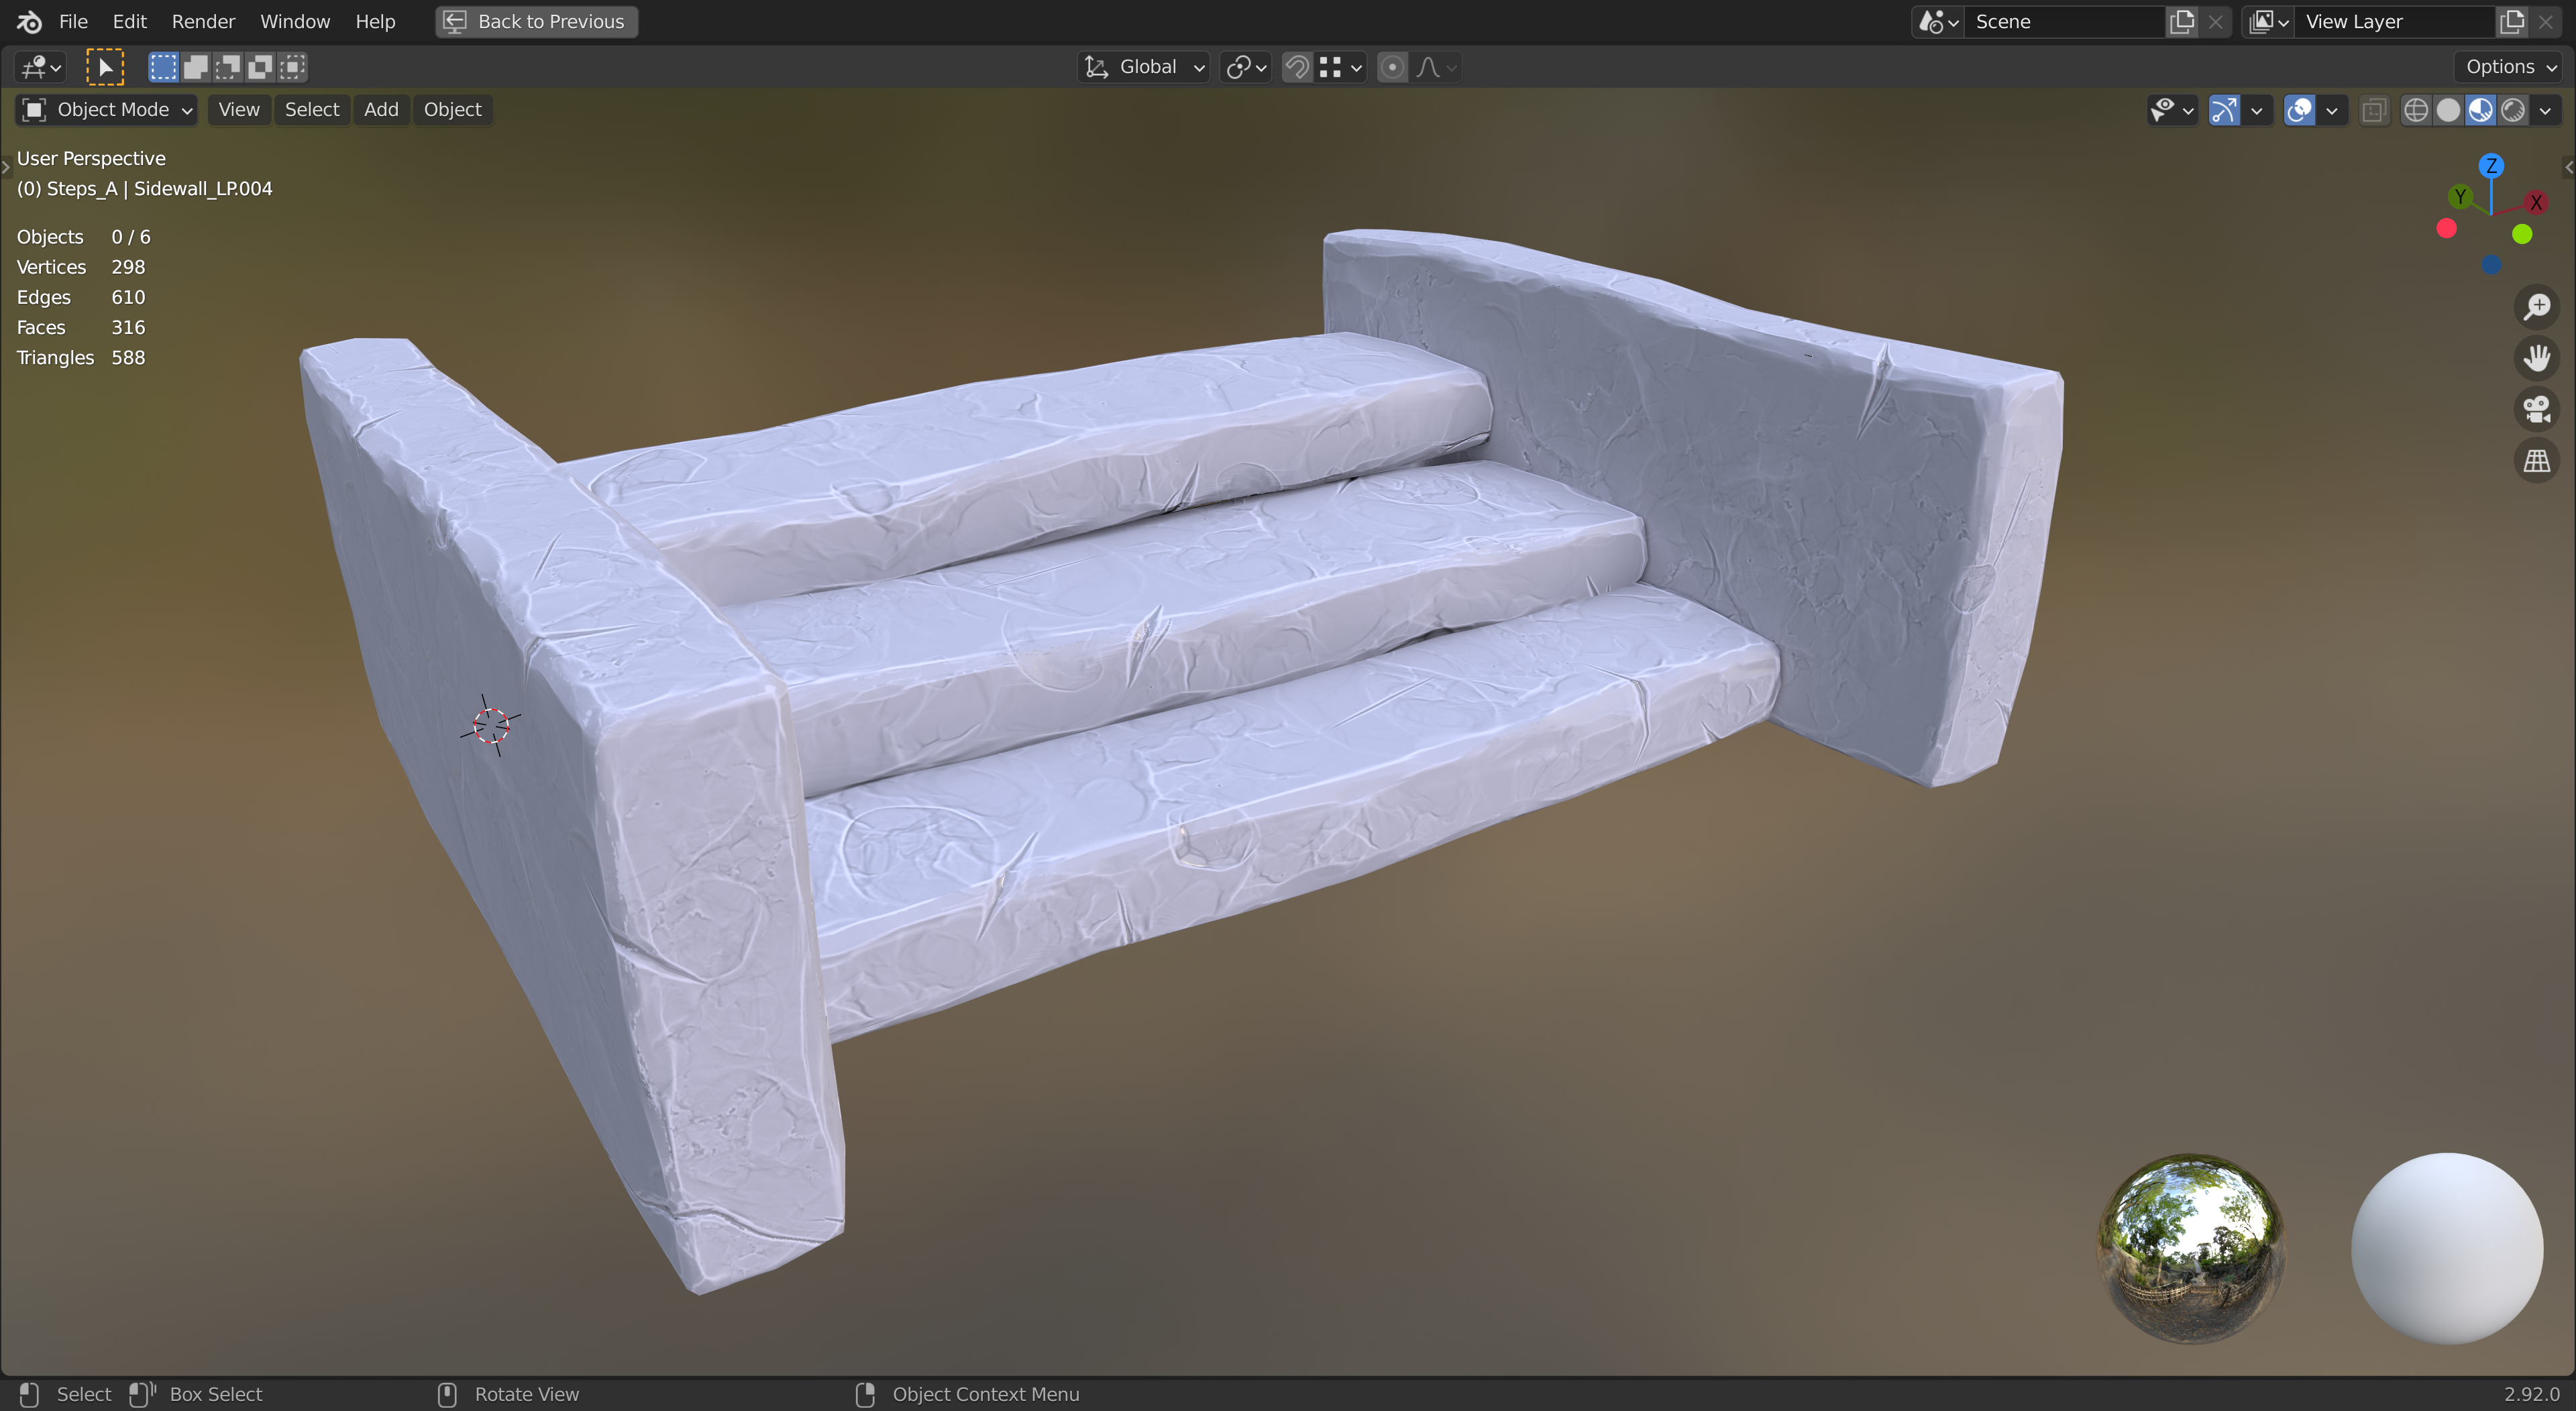The image size is (2576, 1411).
Task: Click Back to Previous button
Action: 536,21
